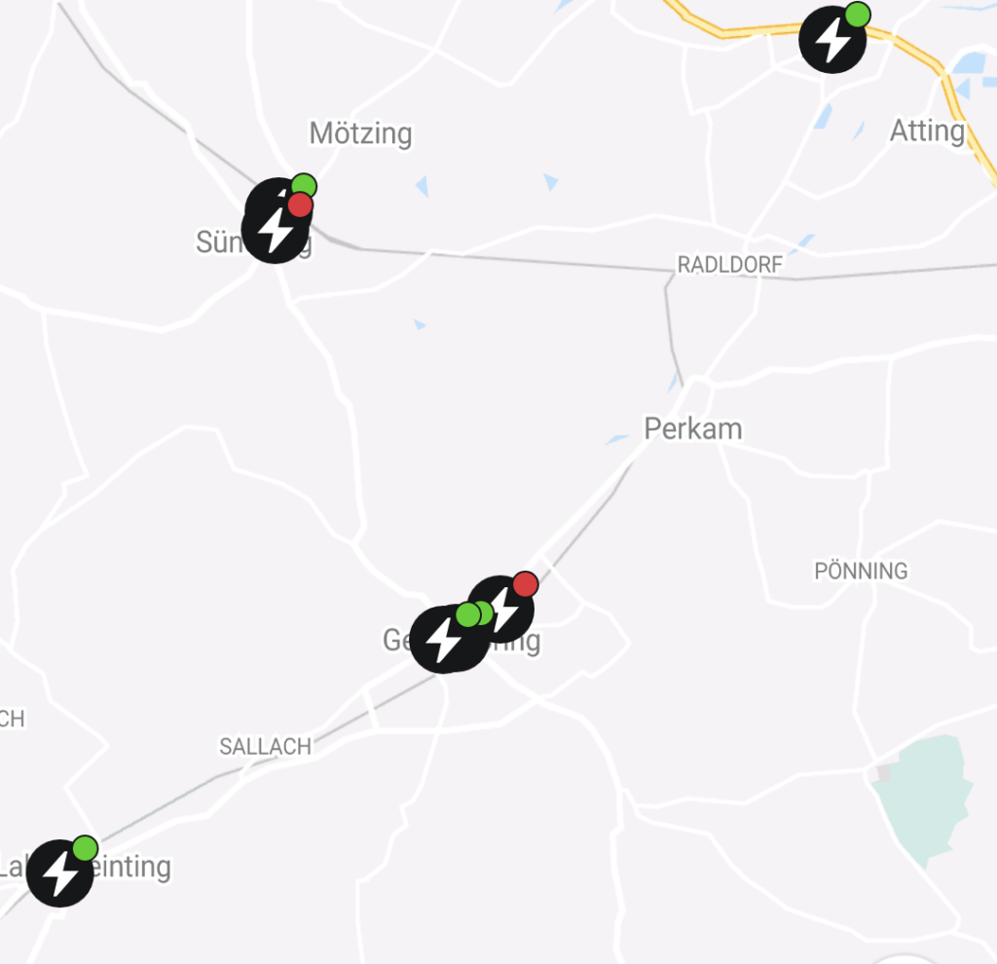Click the green availability dot near Atting
Screen dimensions: 997x964
[x=858, y=15]
